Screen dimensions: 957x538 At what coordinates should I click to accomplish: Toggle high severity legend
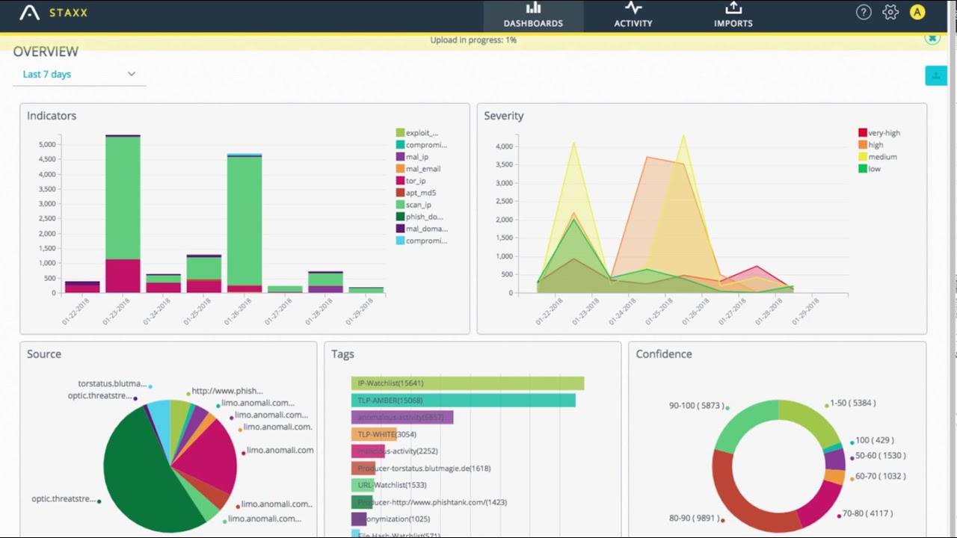tap(871, 145)
